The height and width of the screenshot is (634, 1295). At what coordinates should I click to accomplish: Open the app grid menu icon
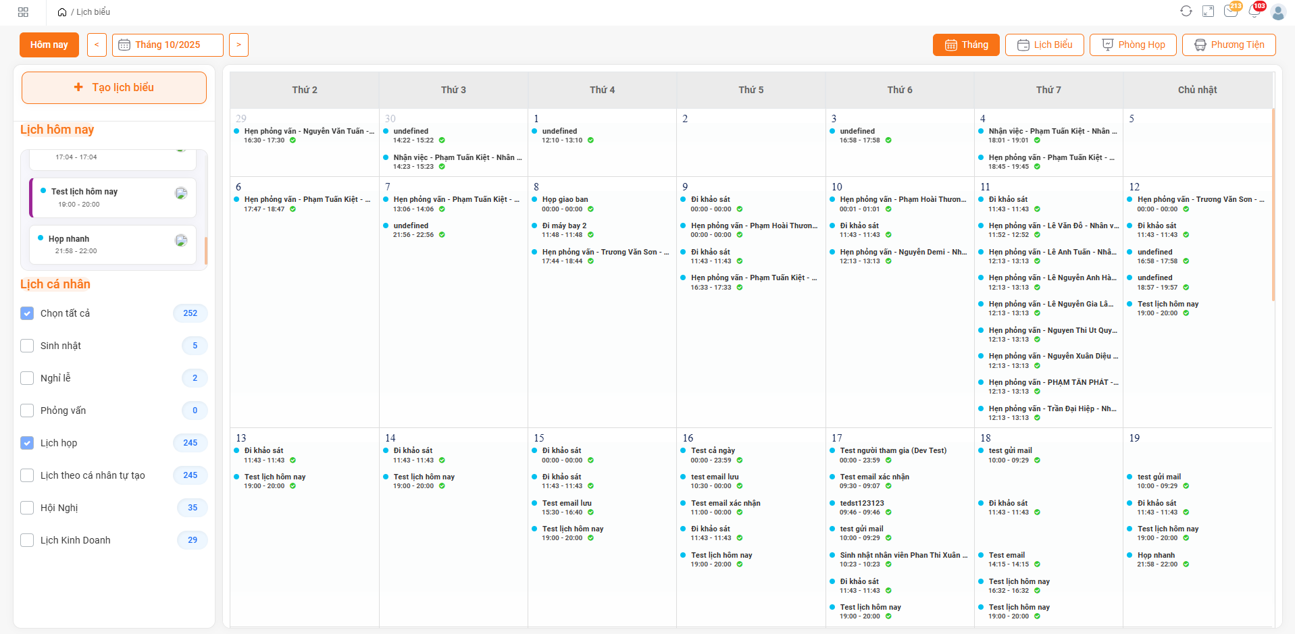tap(23, 12)
